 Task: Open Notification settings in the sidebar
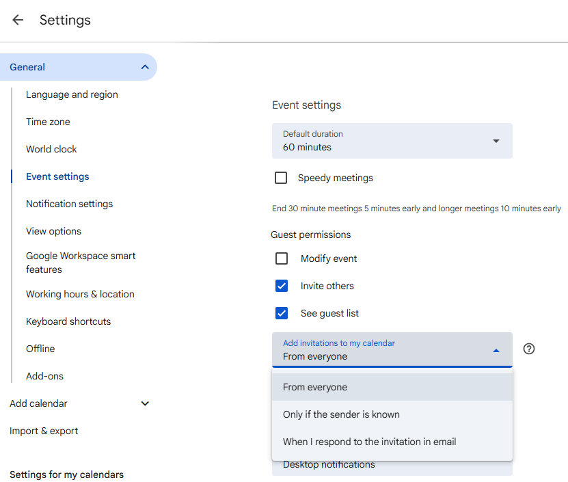coord(69,204)
